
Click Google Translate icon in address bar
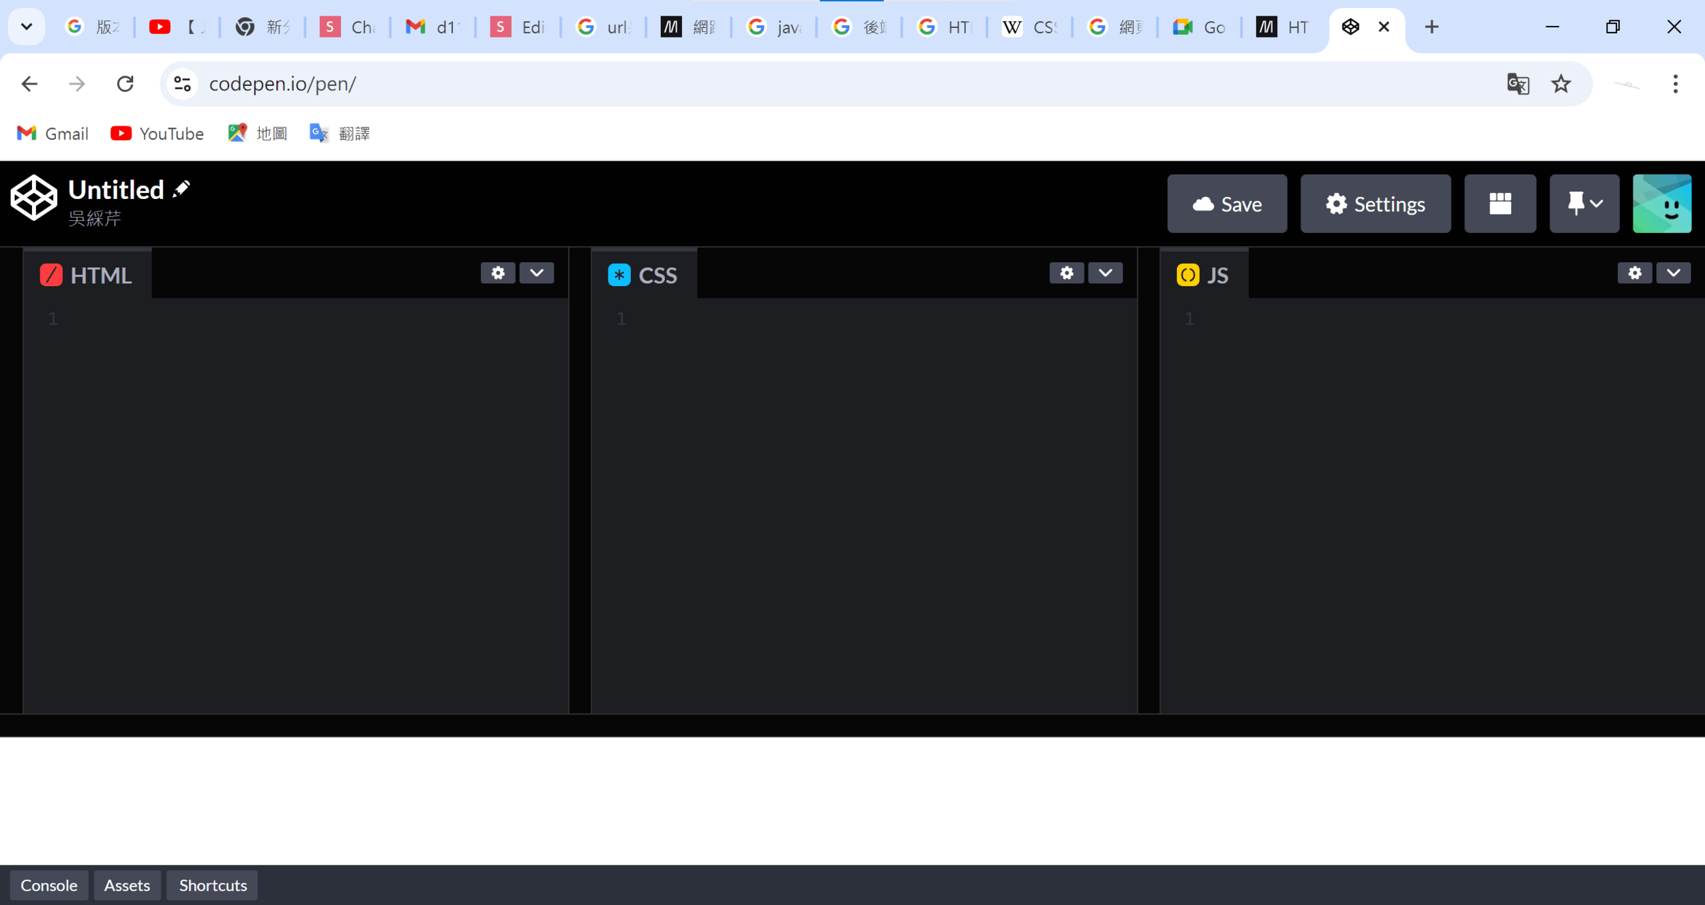pyautogui.click(x=1517, y=84)
